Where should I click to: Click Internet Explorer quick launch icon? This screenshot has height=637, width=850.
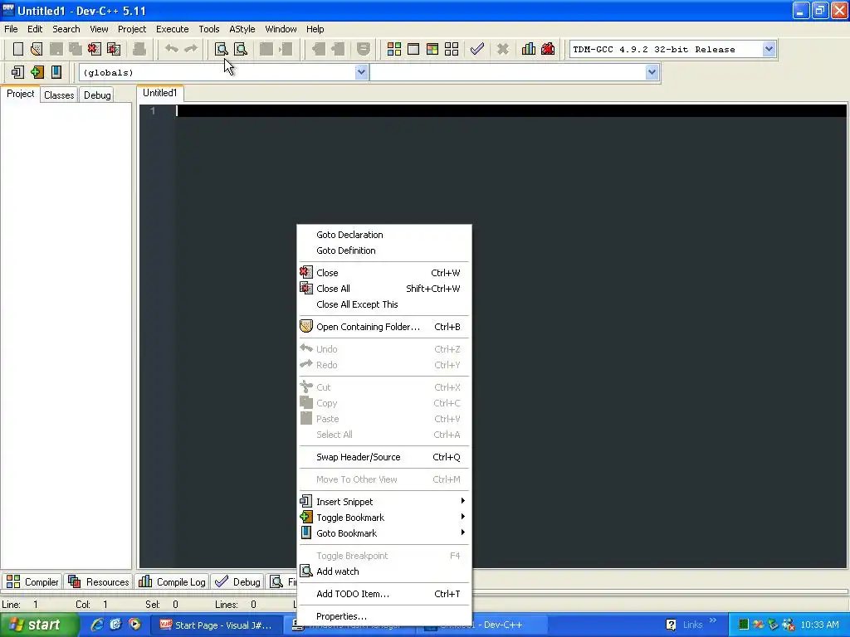tap(97, 625)
